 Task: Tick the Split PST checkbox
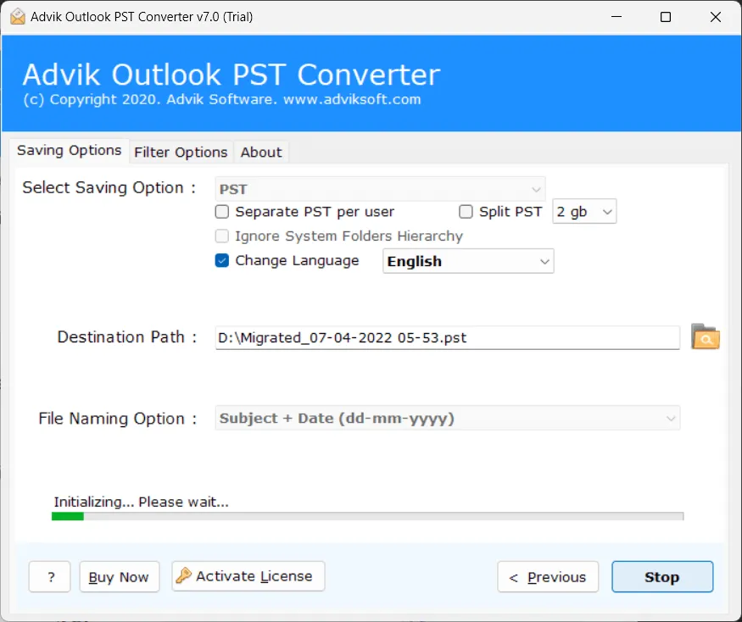466,212
